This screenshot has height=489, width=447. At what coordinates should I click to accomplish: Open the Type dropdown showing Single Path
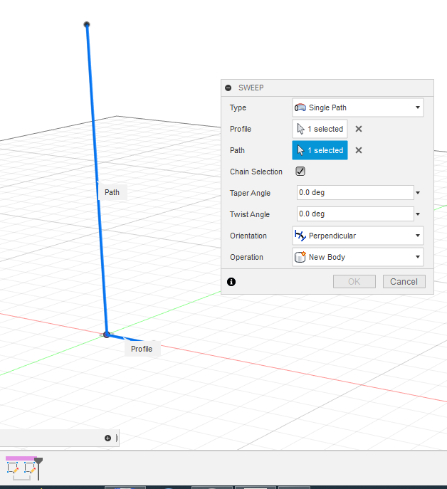click(358, 107)
